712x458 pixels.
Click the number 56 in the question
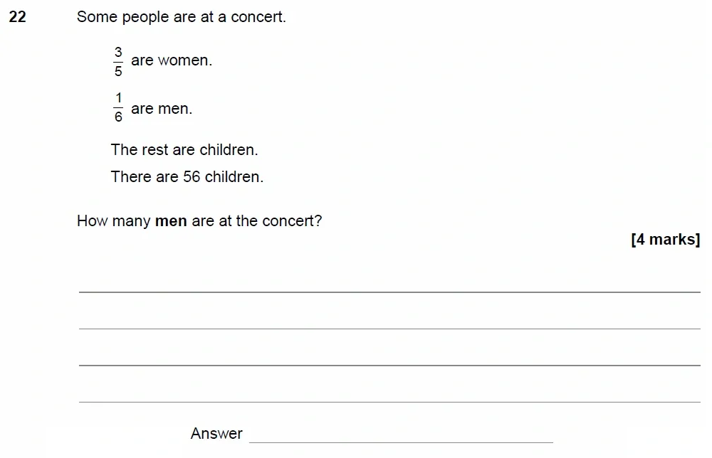(x=192, y=177)
